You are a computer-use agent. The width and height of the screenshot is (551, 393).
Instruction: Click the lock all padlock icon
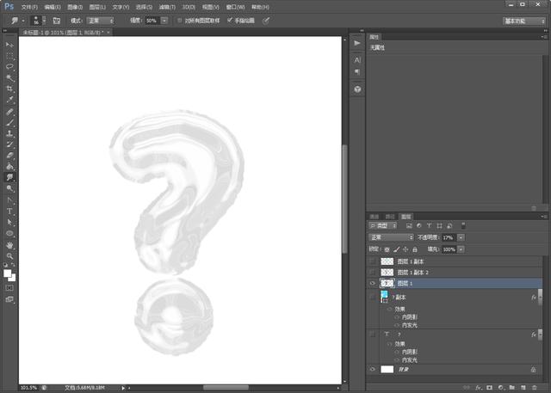[415, 249]
